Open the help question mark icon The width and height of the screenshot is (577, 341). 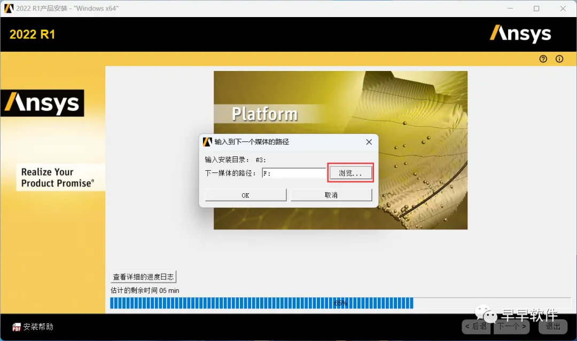pos(543,59)
